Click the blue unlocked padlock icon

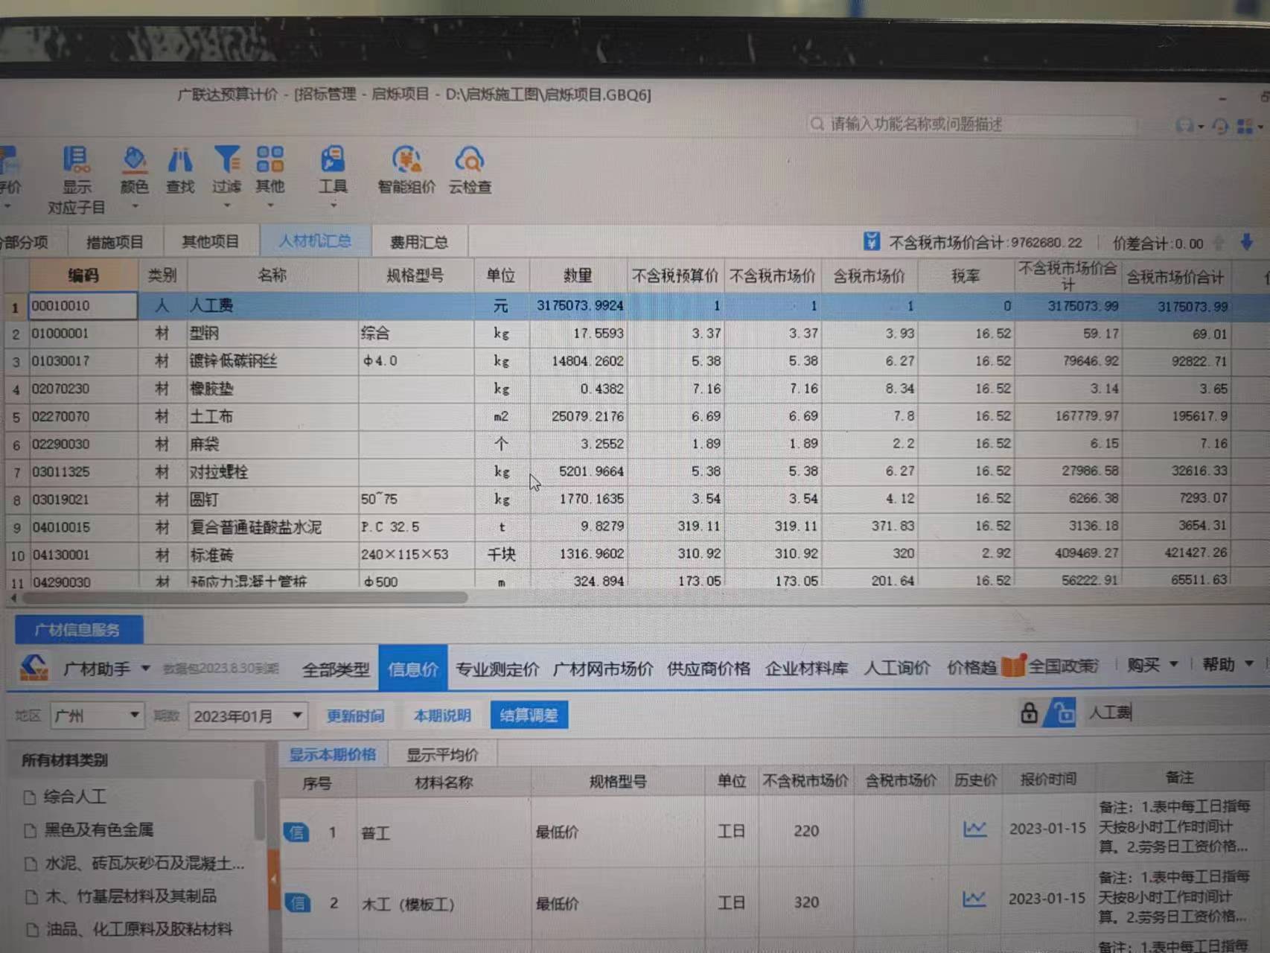click(1060, 713)
